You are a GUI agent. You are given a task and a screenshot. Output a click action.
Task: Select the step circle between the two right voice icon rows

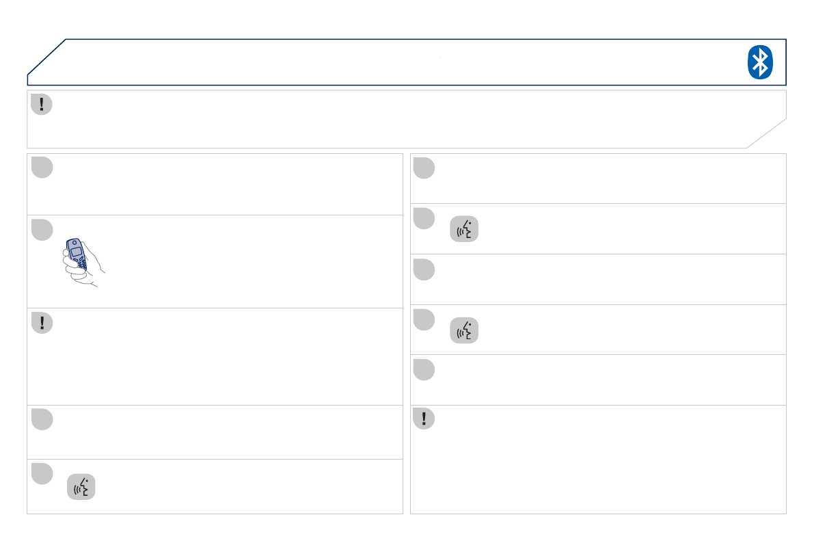click(424, 269)
